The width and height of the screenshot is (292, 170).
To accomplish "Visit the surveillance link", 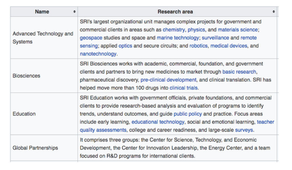I will click(x=216, y=38).
